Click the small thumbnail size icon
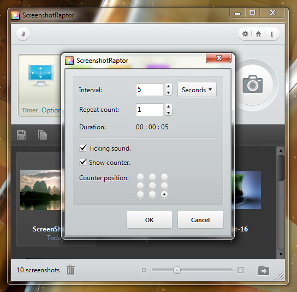Viewport: 297px width, 292px height. (x=144, y=270)
